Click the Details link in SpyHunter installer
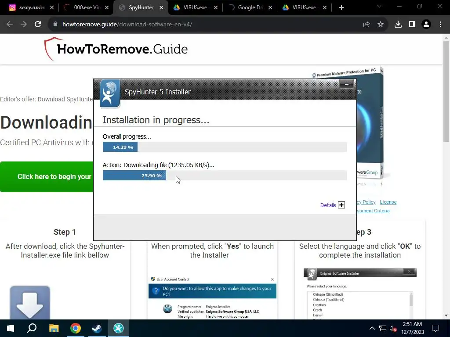 pyautogui.click(x=328, y=205)
